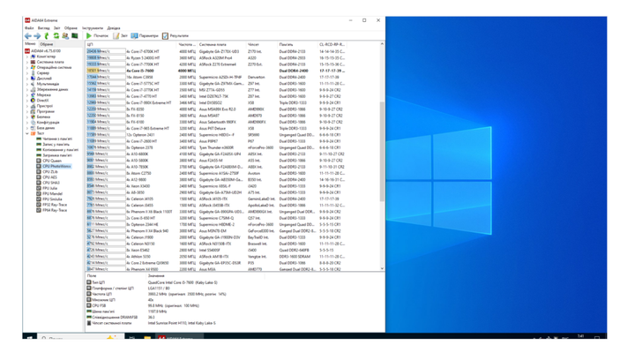Sort by Системна плата column header
Screen dimensions: 635x353
(221, 44)
